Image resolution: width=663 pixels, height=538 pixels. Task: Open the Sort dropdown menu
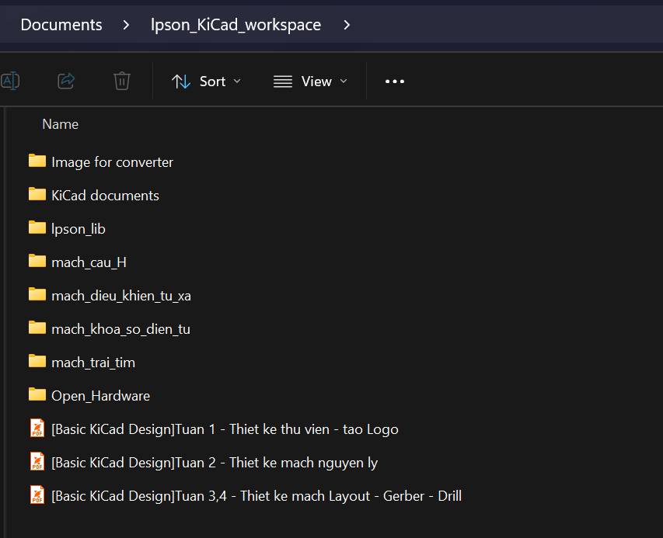(x=206, y=82)
